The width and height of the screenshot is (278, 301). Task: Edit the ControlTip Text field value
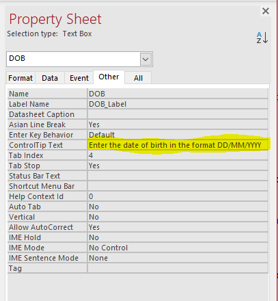point(178,145)
